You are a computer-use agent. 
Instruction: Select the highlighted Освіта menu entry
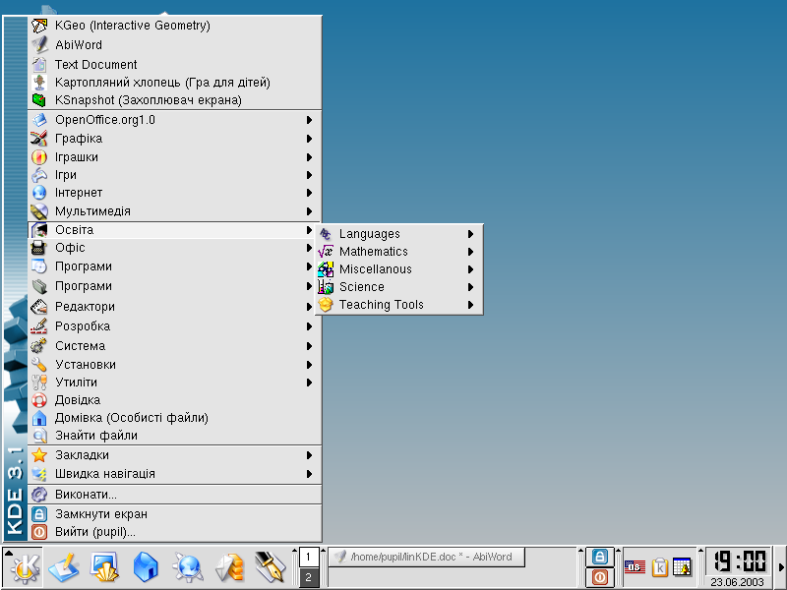[x=173, y=230]
